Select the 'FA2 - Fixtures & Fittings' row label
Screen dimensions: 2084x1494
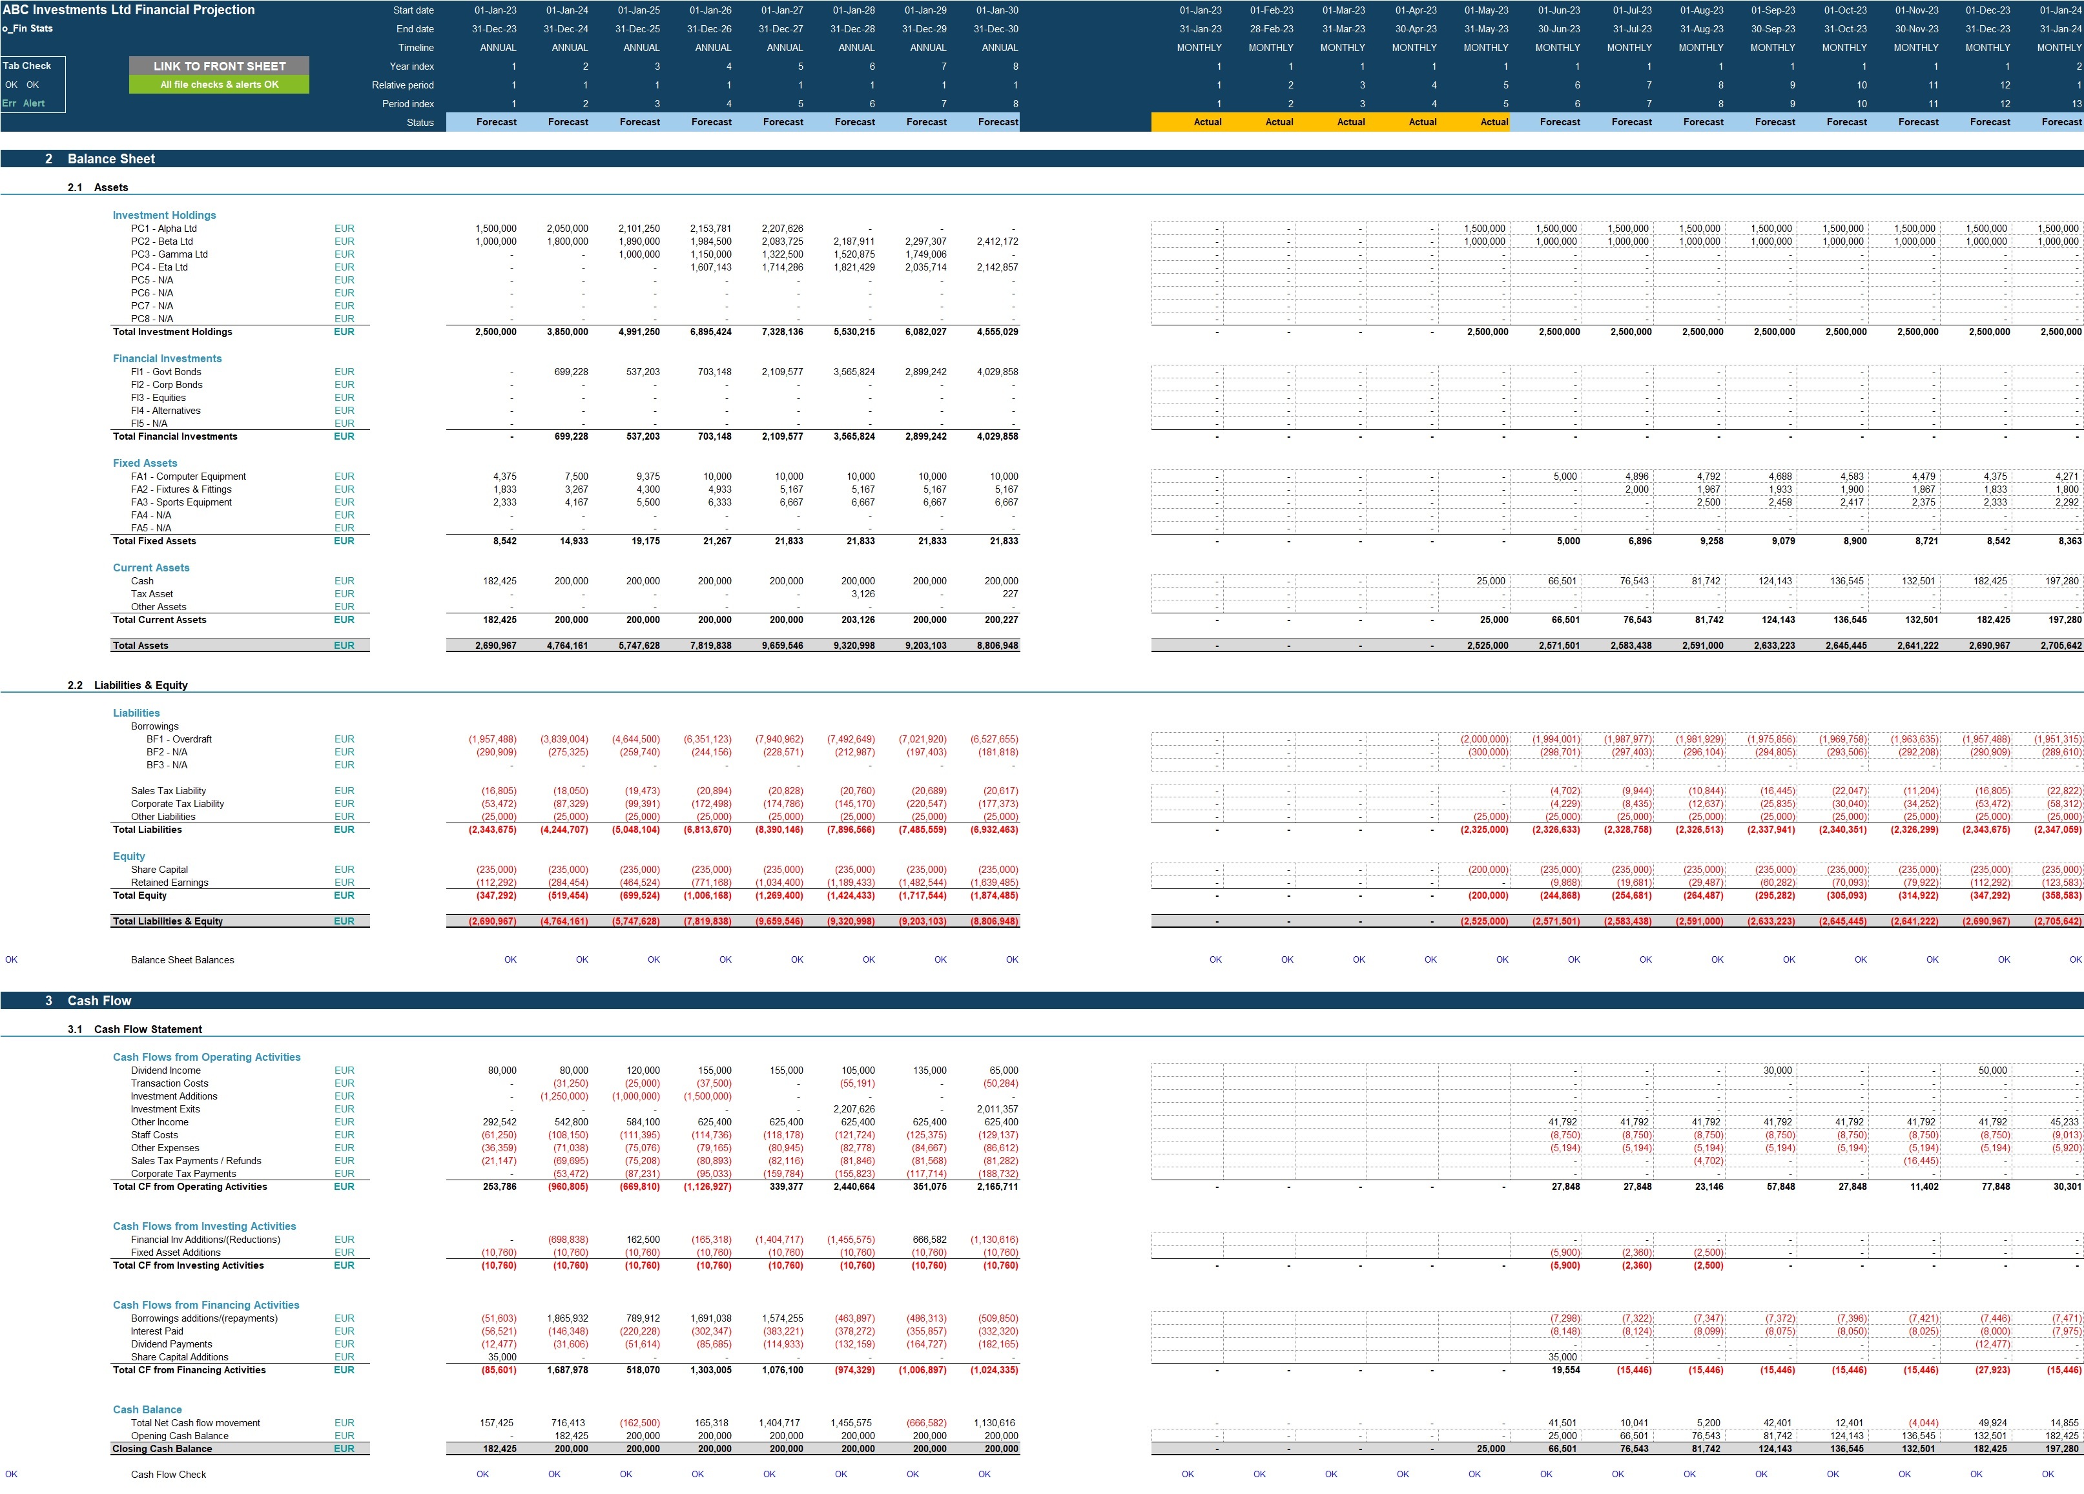click(181, 490)
